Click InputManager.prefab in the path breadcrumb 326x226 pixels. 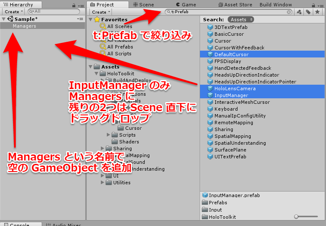[x=234, y=195]
